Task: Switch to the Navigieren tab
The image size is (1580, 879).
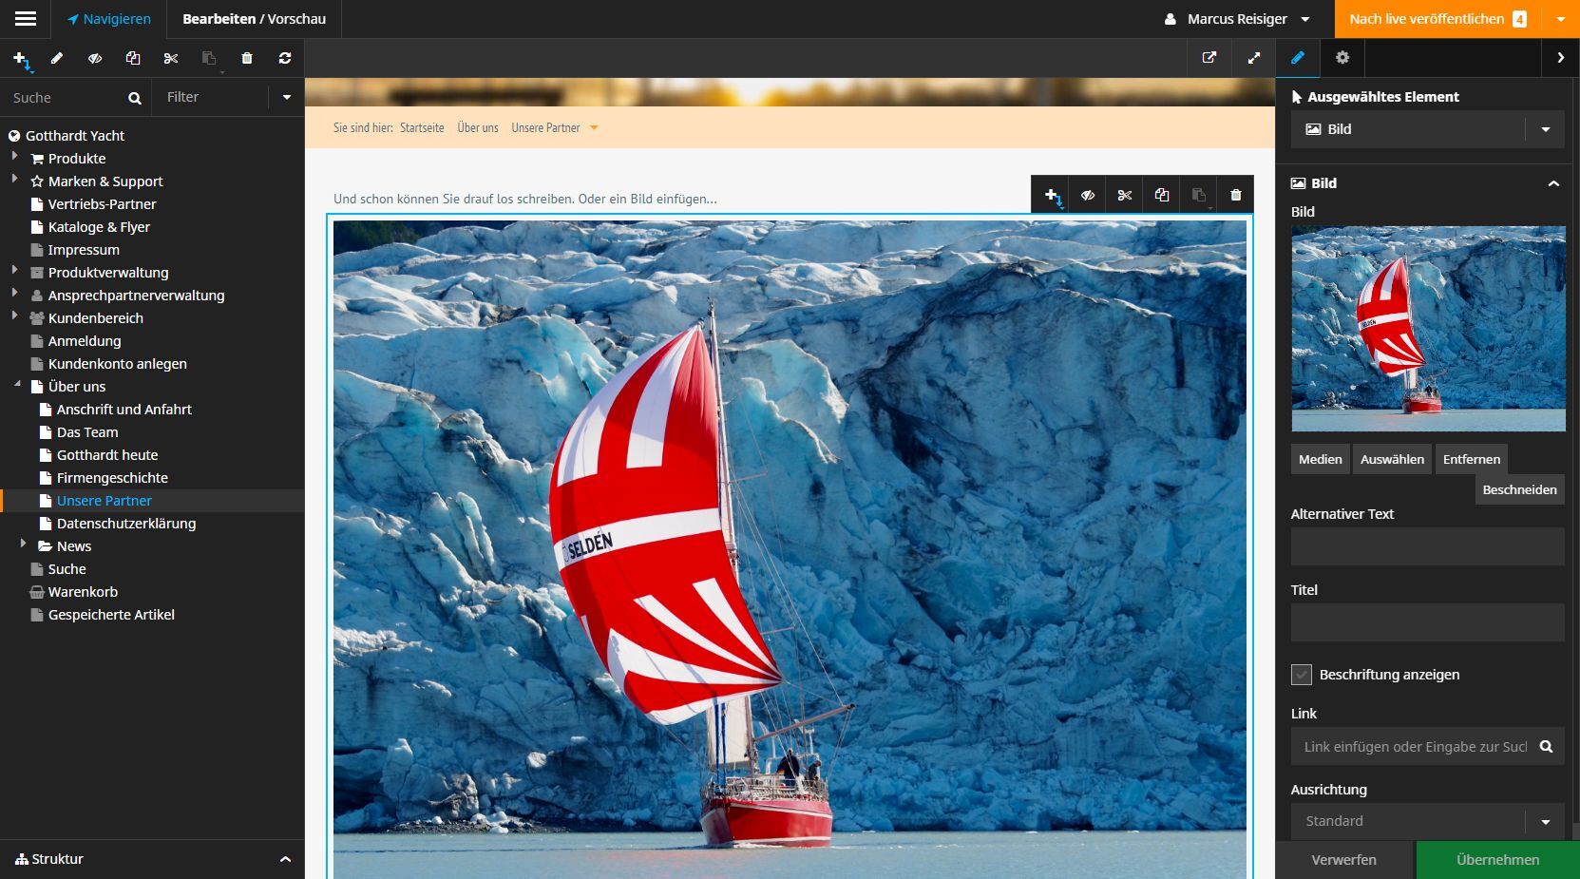Action: (110, 19)
